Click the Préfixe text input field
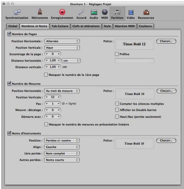184x189 pixels. (134, 61)
